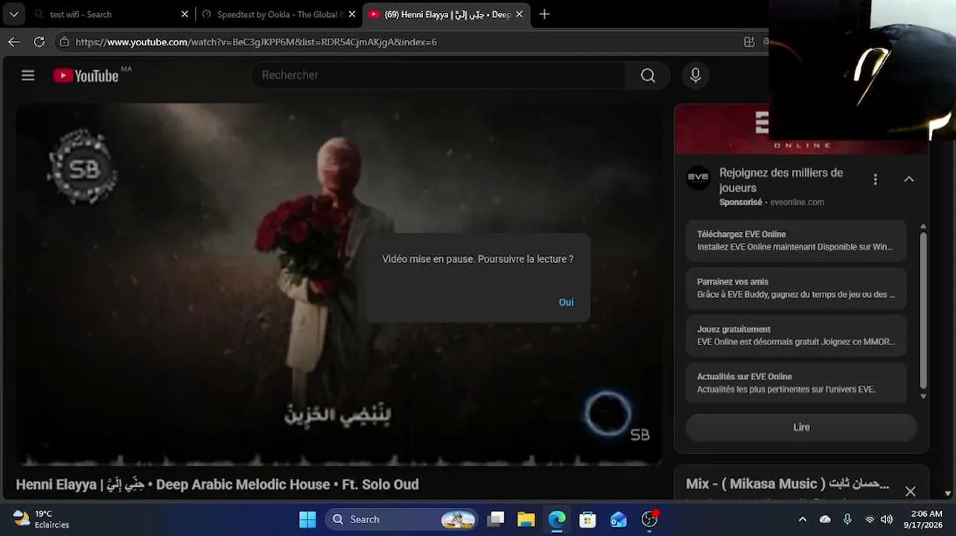Click the address bar URL field
956x536 pixels.
pos(402,42)
